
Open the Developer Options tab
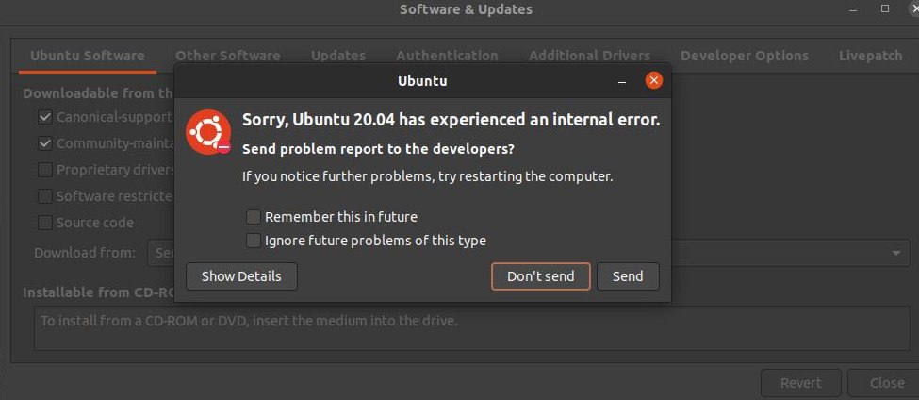745,56
